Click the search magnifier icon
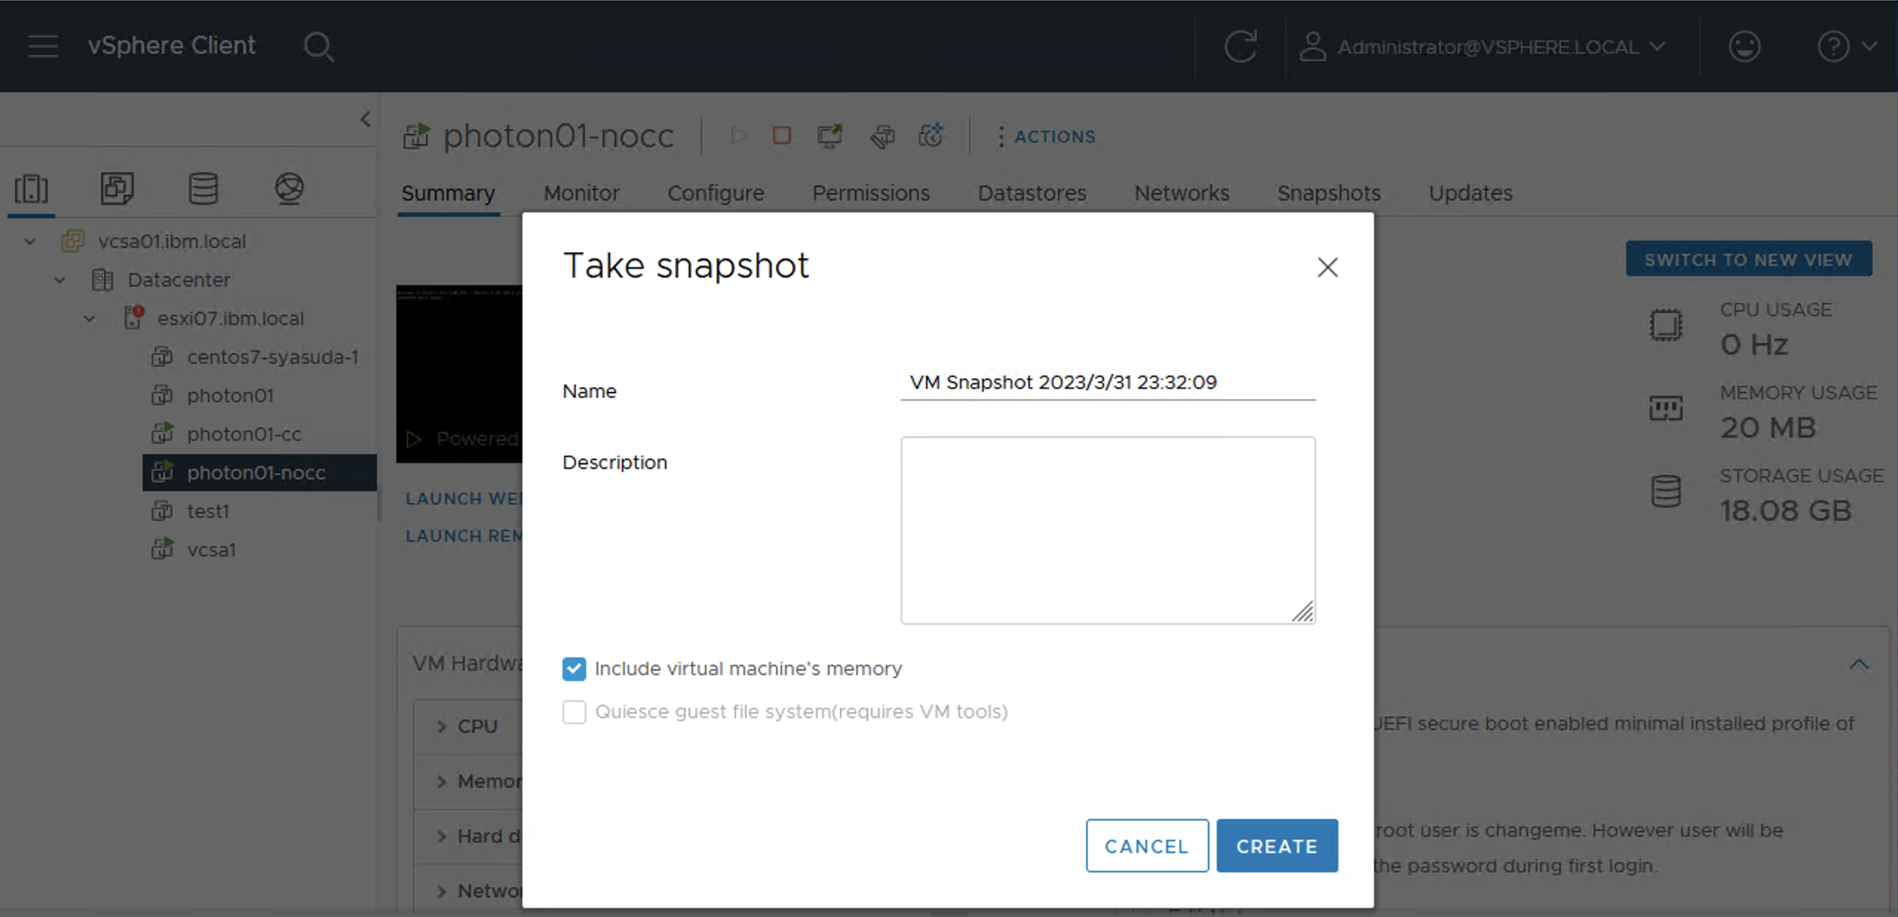1898x917 pixels. [x=318, y=47]
